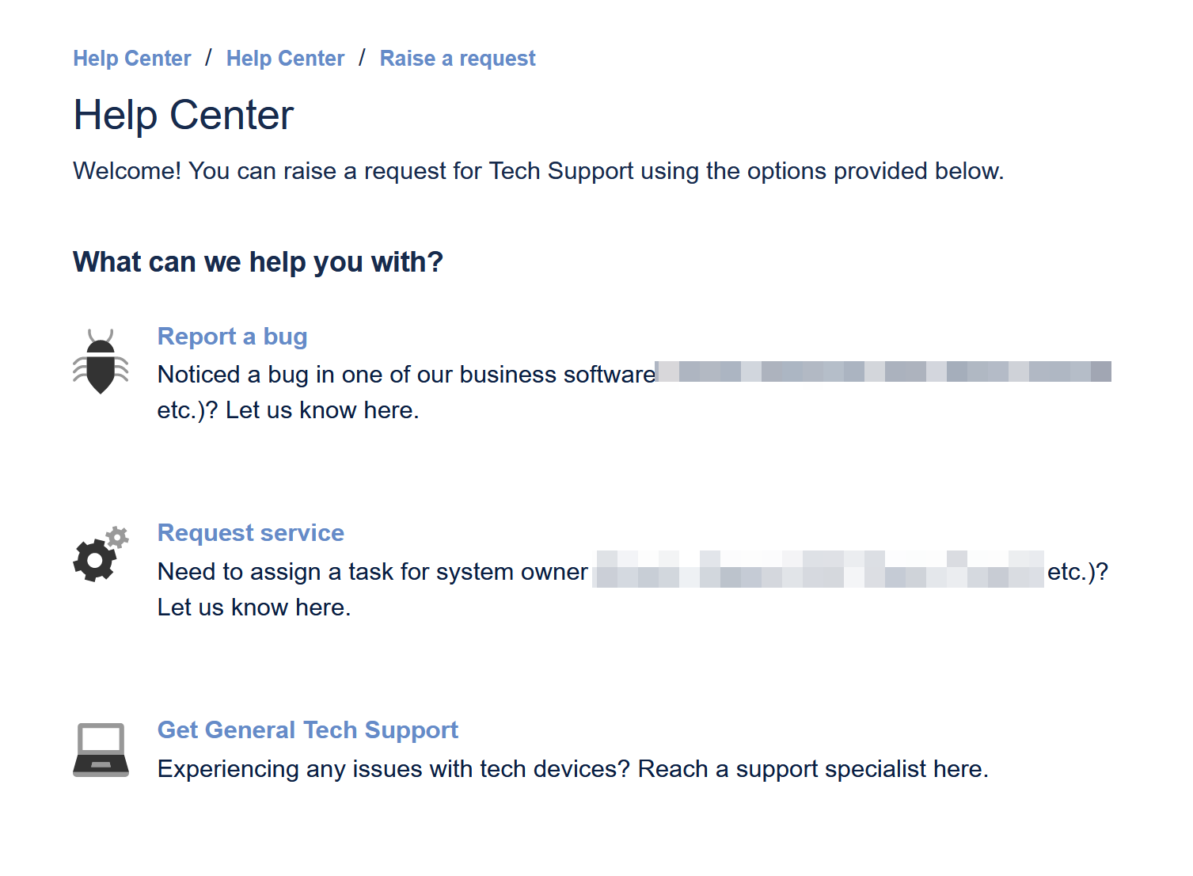Screen dimensions: 1193x876
Task: Open Get General Tech Support link
Action: [307, 730]
